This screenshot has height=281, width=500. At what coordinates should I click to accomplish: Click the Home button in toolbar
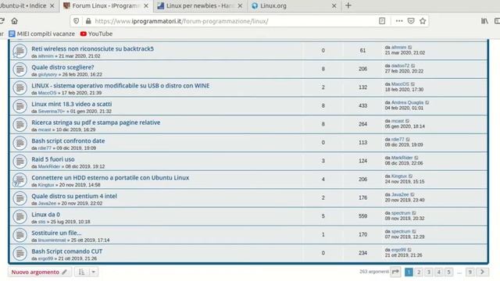(x=14, y=21)
